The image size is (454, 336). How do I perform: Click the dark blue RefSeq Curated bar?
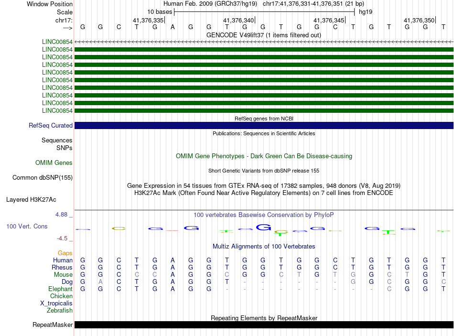264,125
